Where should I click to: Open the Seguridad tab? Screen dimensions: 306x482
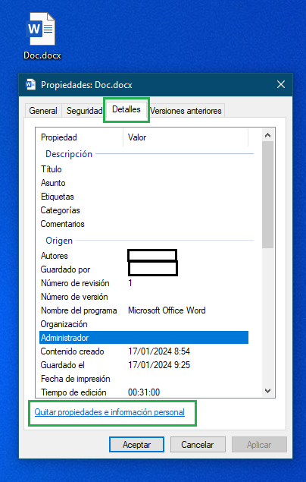coord(84,111)
